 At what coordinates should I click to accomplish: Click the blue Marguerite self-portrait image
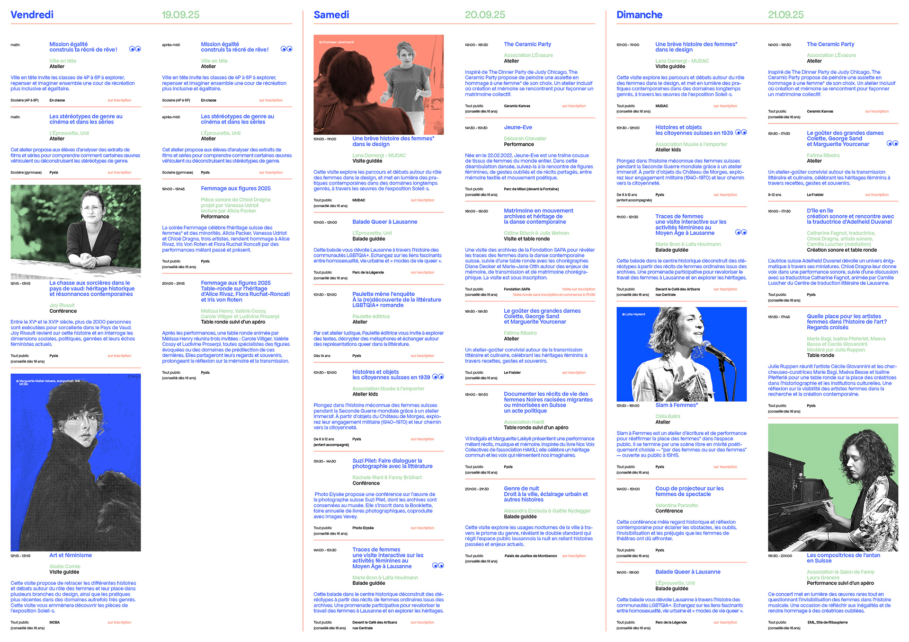point(76,462)
